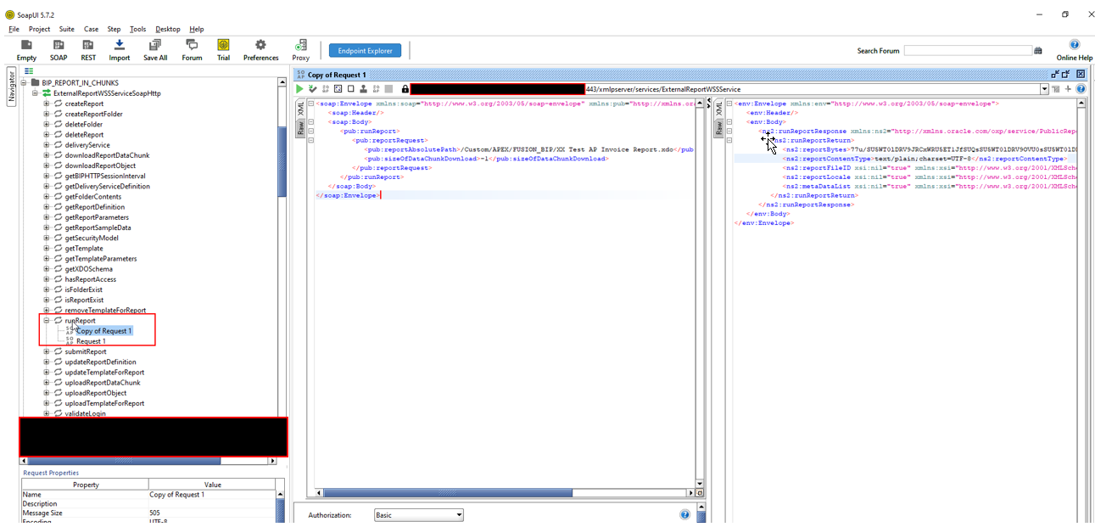Select Copy of Request 1 in tree
Screen dimensions: 1095x527
tap(103, 331)
